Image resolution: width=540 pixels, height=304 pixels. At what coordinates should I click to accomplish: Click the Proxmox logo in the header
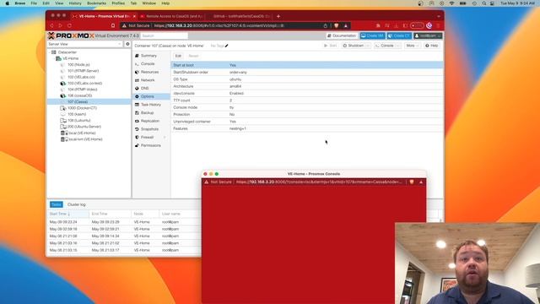point(71,35)
